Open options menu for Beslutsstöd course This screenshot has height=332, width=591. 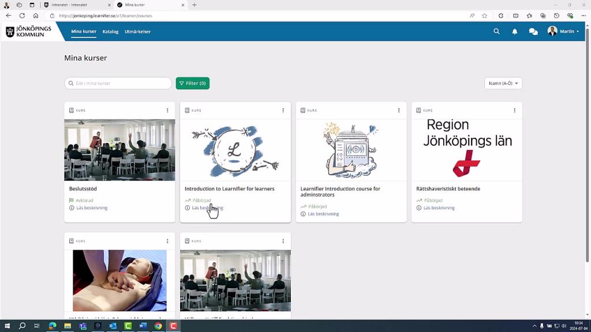point(167,110)
